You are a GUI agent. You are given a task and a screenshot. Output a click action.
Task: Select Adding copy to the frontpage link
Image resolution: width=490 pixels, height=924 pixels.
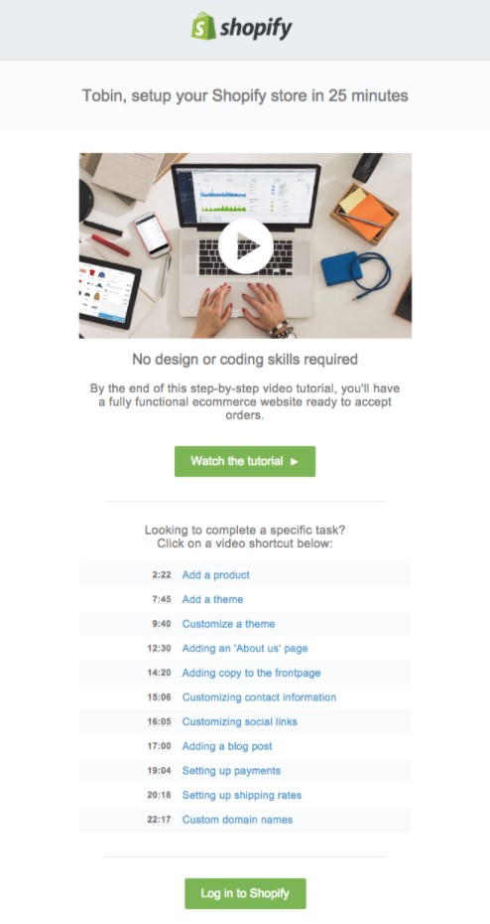point(251,673)
